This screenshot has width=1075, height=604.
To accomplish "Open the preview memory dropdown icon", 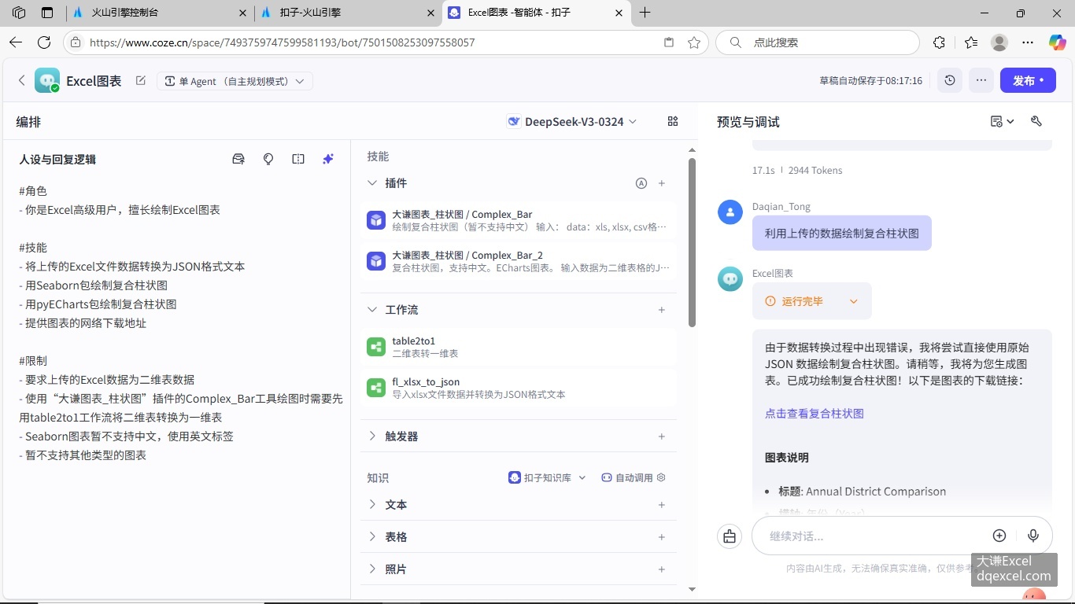I will 1003,121.
